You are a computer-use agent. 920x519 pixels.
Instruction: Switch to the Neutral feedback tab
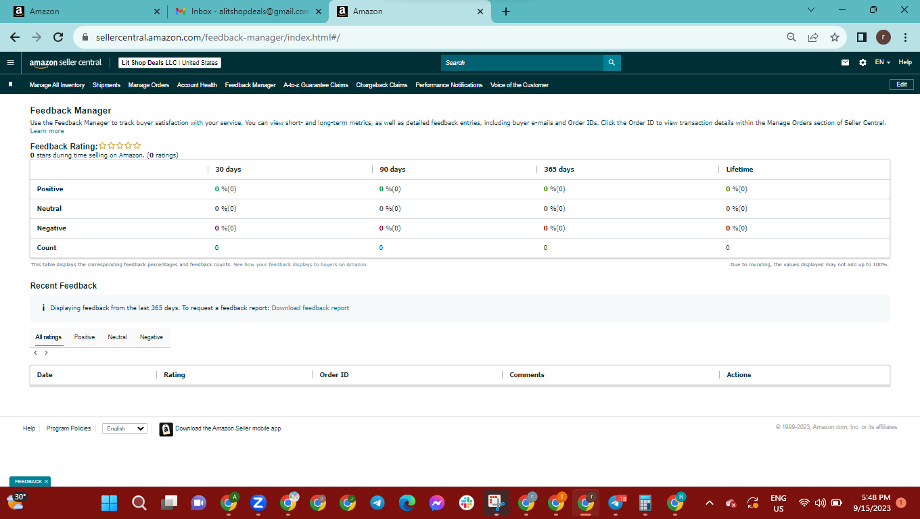tap(117, 337)
